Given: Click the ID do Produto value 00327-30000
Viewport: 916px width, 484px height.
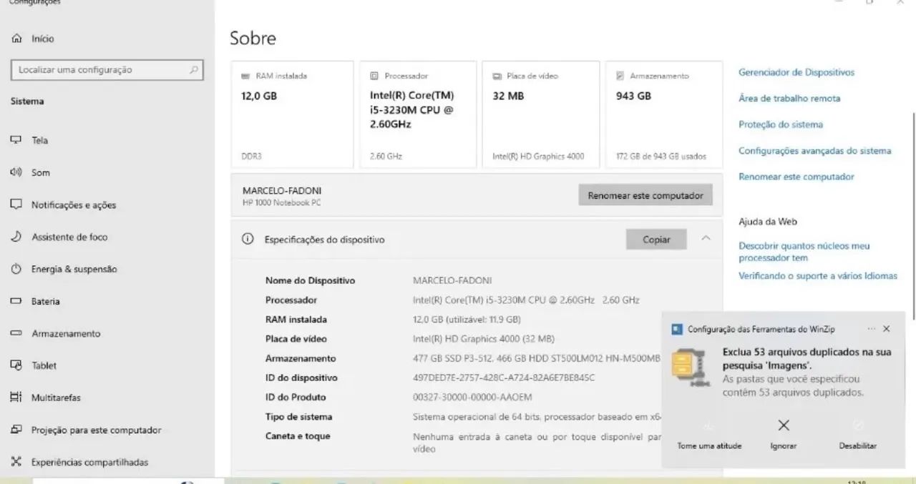Looking at the screenshot, I should 472,397.
